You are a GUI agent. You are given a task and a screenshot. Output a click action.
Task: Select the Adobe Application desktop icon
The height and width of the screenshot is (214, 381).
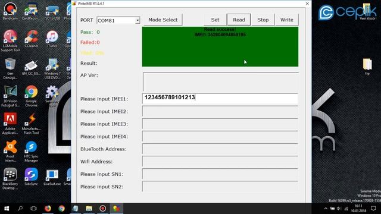pyautogui.click(x=10, y=124)
